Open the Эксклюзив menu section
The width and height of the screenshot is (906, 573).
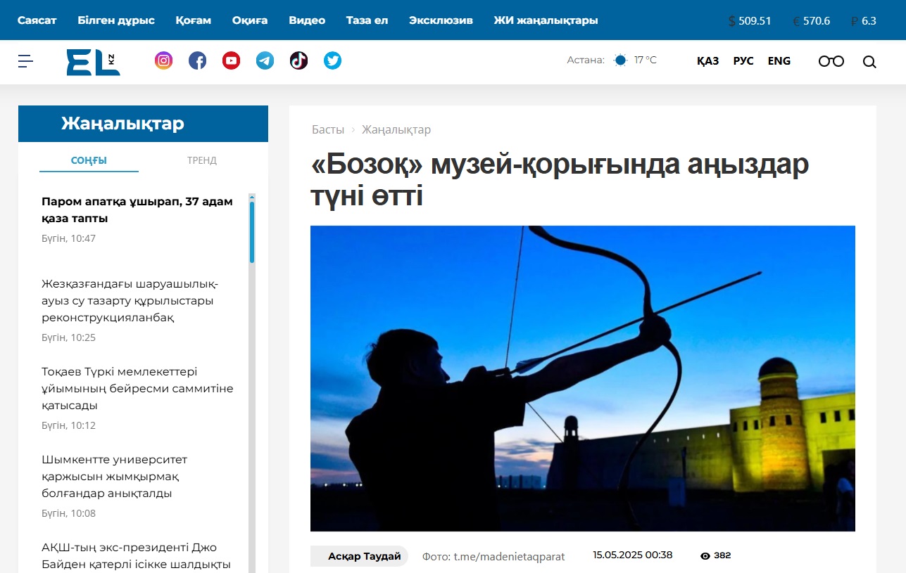tap(441, 20)
